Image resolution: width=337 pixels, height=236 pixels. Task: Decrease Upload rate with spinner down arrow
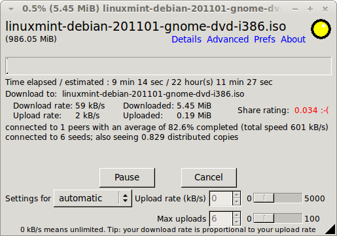(x=236, y=202)
